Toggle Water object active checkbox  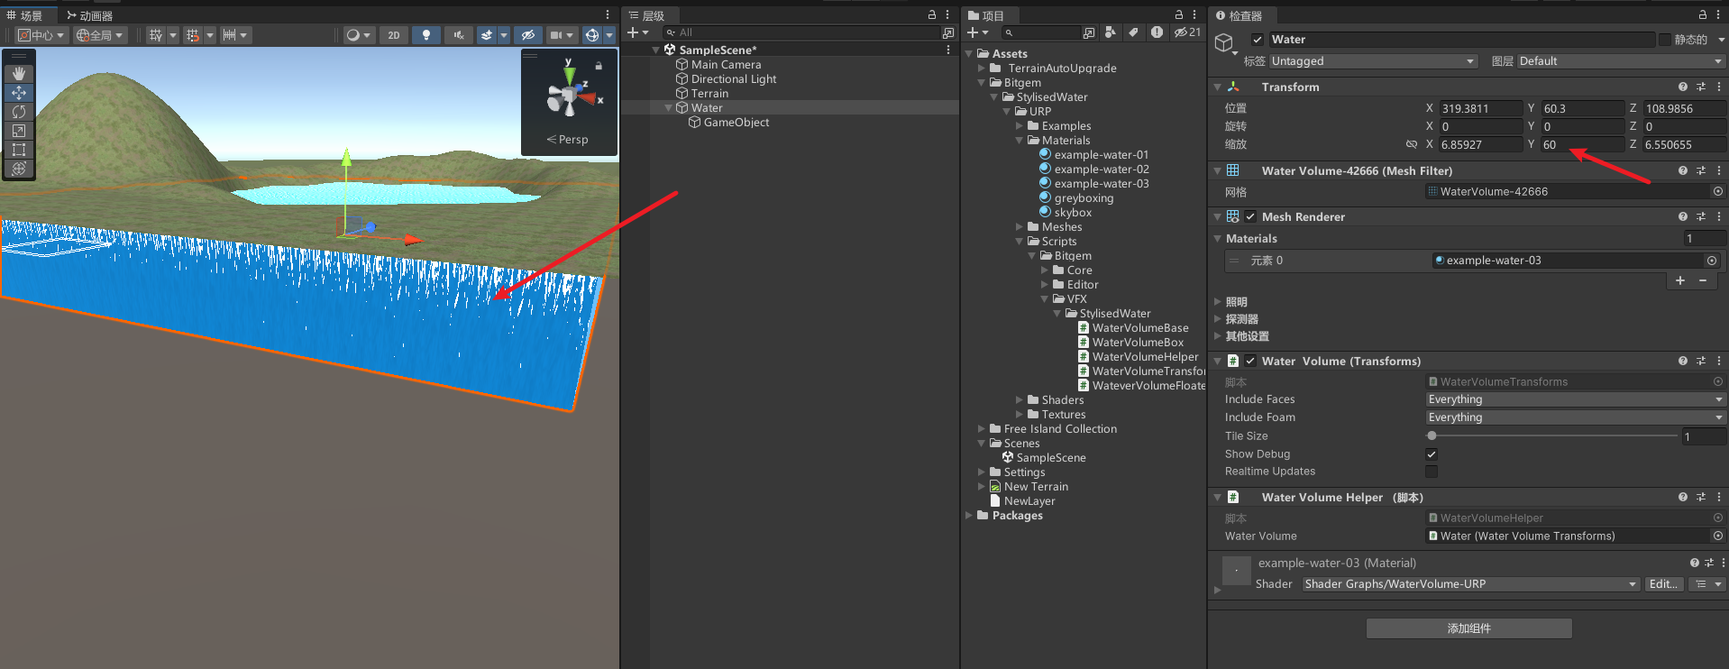tap(1258, 40)
